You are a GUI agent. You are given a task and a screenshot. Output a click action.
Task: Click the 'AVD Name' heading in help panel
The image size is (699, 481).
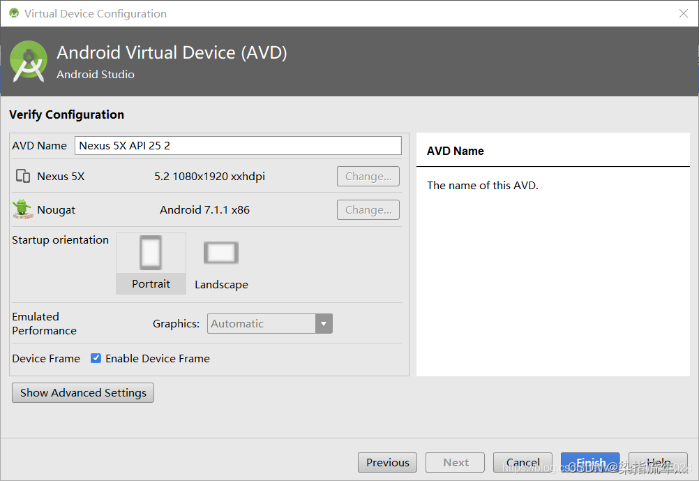455,151
